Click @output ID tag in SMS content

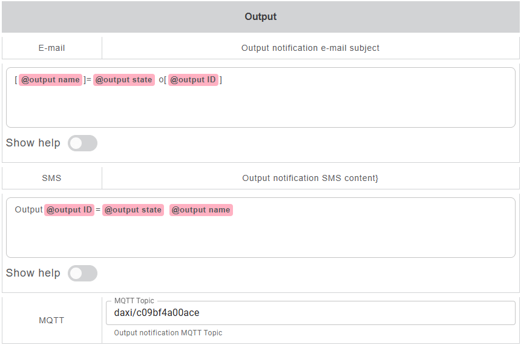tap(70, 210)
